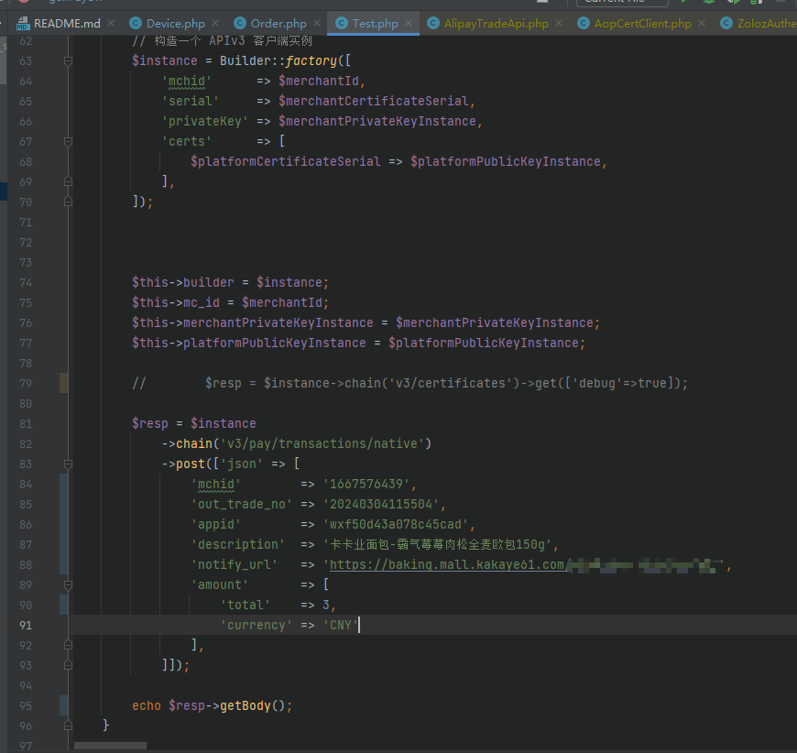Click line number 91 in the gutter
The image size is (797, 753).
pos(26,625)
